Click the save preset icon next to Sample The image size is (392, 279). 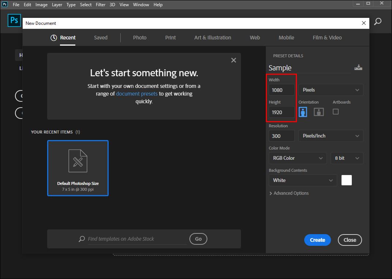pyautogui.click(x=358, y=67)
